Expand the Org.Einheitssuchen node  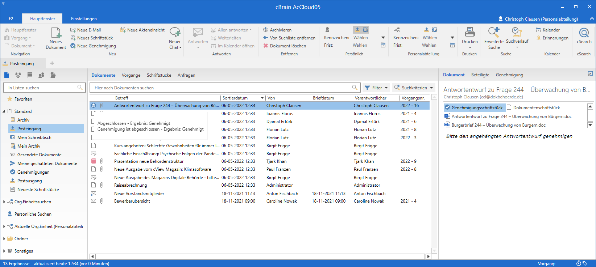4,202
